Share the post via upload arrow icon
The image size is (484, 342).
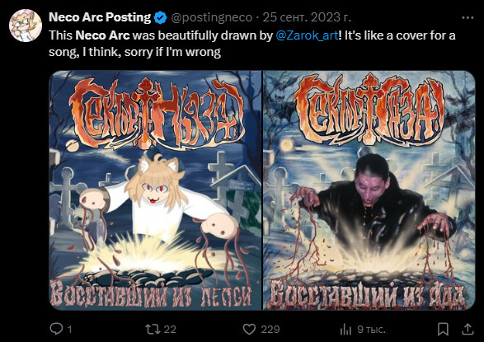(468, 329)
